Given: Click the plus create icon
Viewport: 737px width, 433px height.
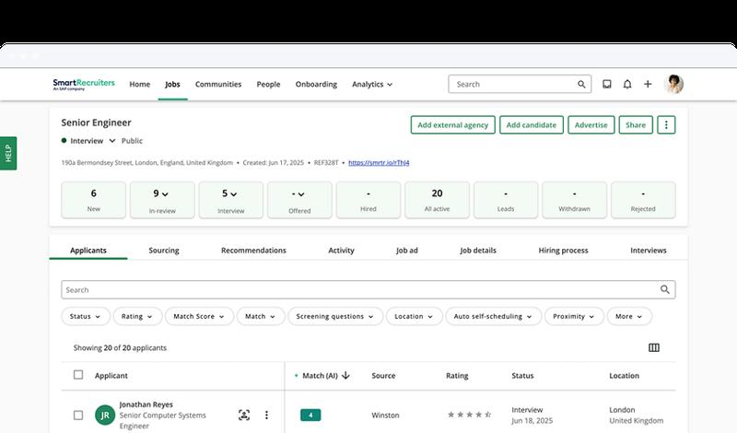Looking at the screenshot, I should pyautogui.click(x=648, y=84).
